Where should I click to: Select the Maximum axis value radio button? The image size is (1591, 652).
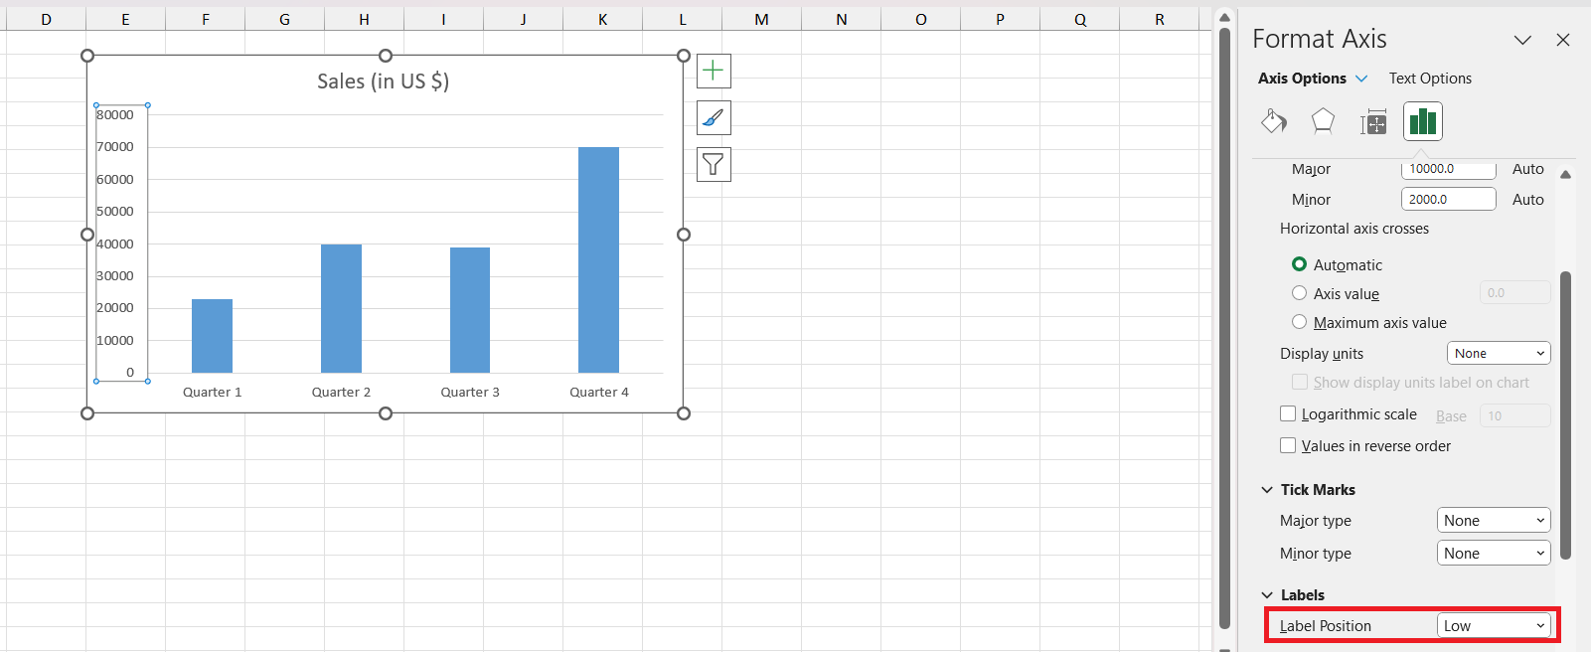tap(1299, 322)
